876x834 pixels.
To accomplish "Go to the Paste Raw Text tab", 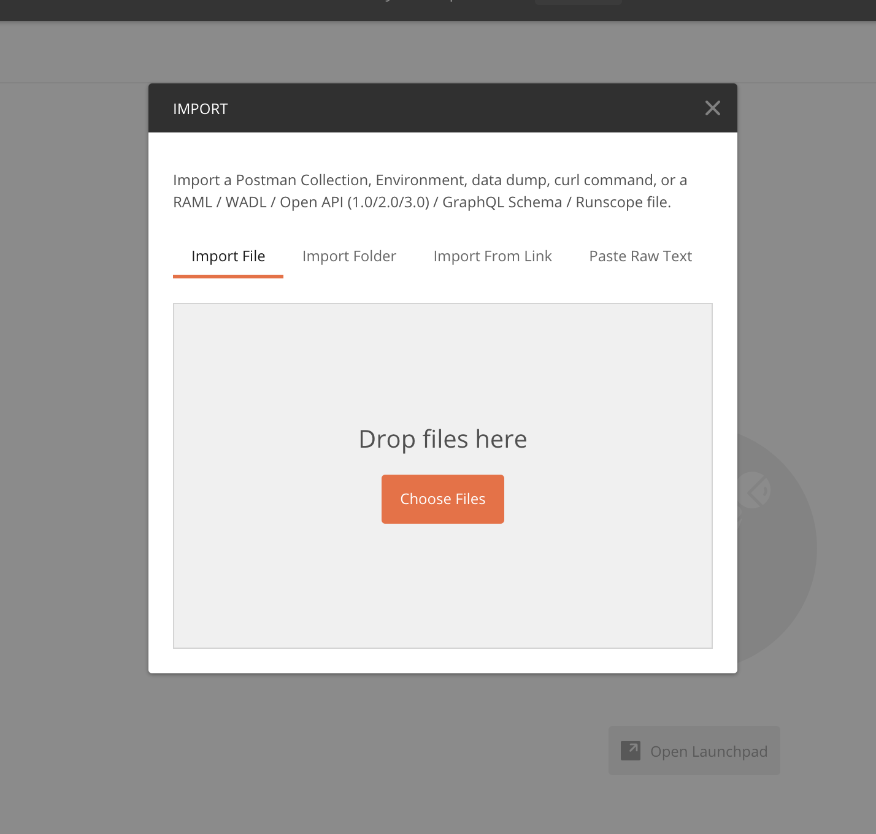I will coord(640,256).
